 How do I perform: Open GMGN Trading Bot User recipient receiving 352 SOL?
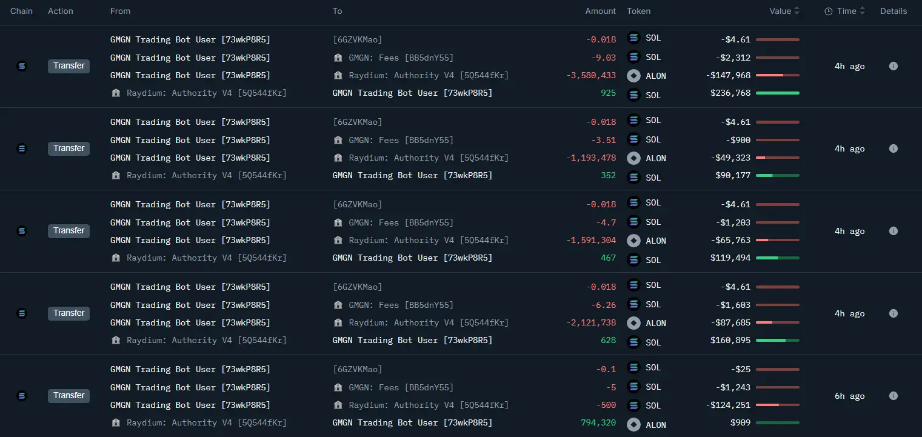coord(412,175)
